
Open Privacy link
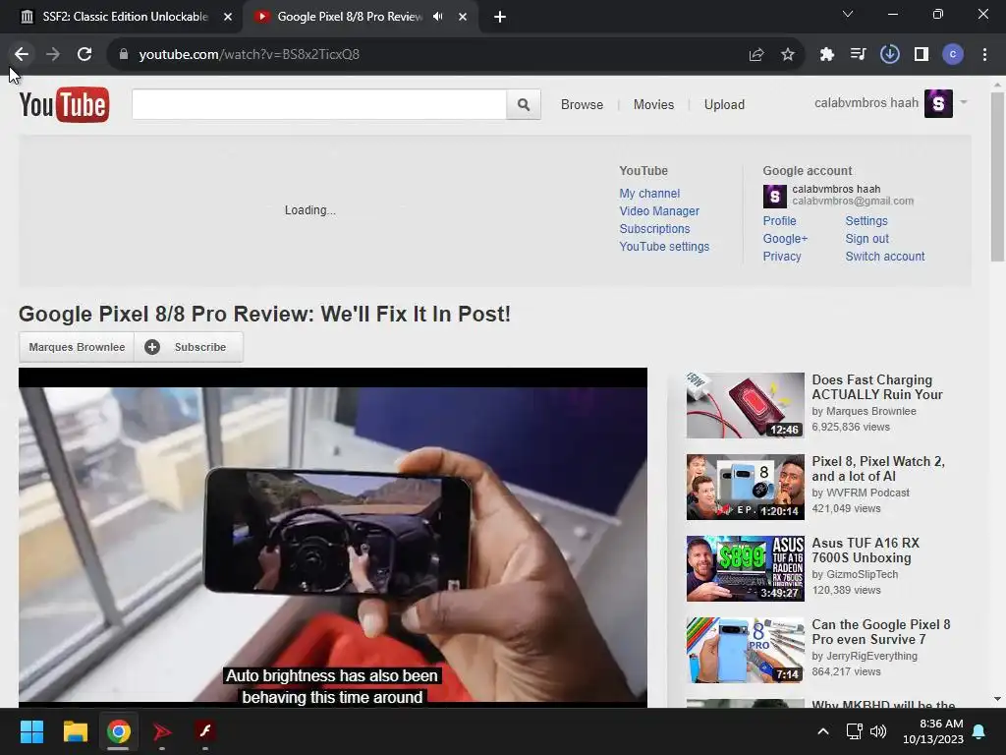pyautogui.click(x=782, y=257)
